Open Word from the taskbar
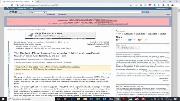The width and height of the screenshot is (180, 101). click(x=91, y=99)
